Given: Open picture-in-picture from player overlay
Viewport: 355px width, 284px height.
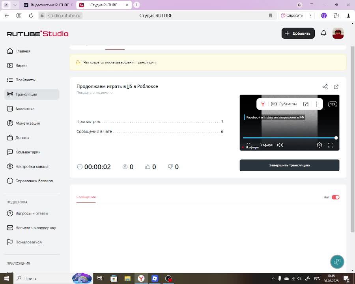Looking at the screenshot, I should [306, 104].
